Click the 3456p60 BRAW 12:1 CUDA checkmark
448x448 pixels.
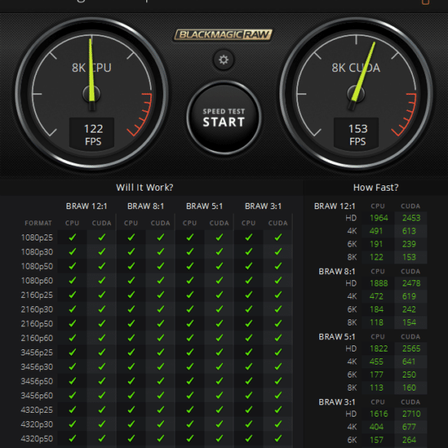(102, 395)
